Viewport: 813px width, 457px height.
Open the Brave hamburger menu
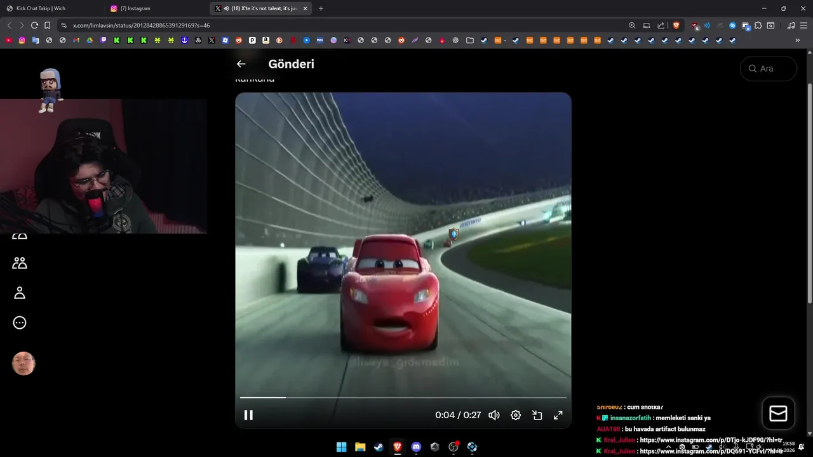point(804,25)
